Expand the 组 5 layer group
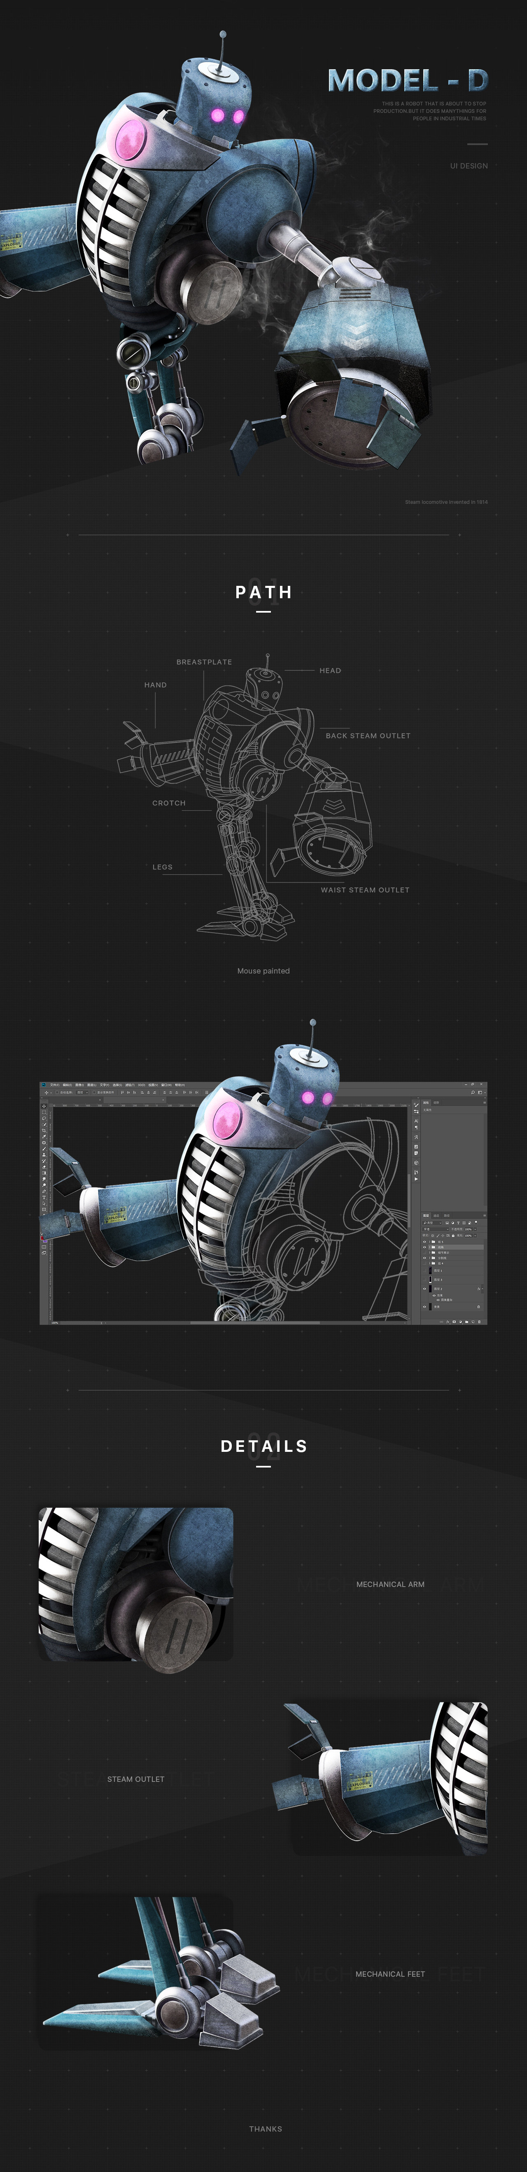 pyautogui.click(x=430, y=1242)
